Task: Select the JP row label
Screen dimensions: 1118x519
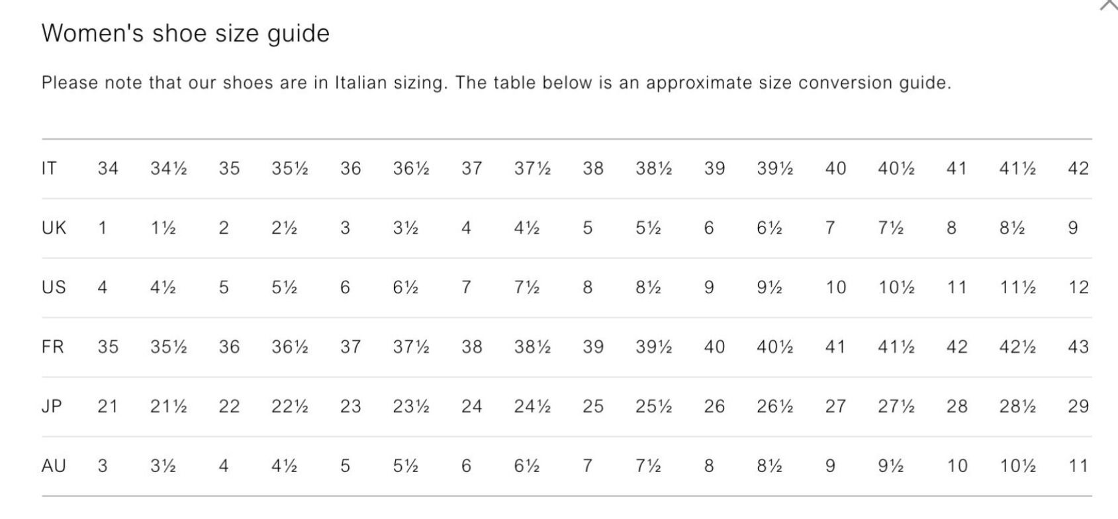Action: 52,406
